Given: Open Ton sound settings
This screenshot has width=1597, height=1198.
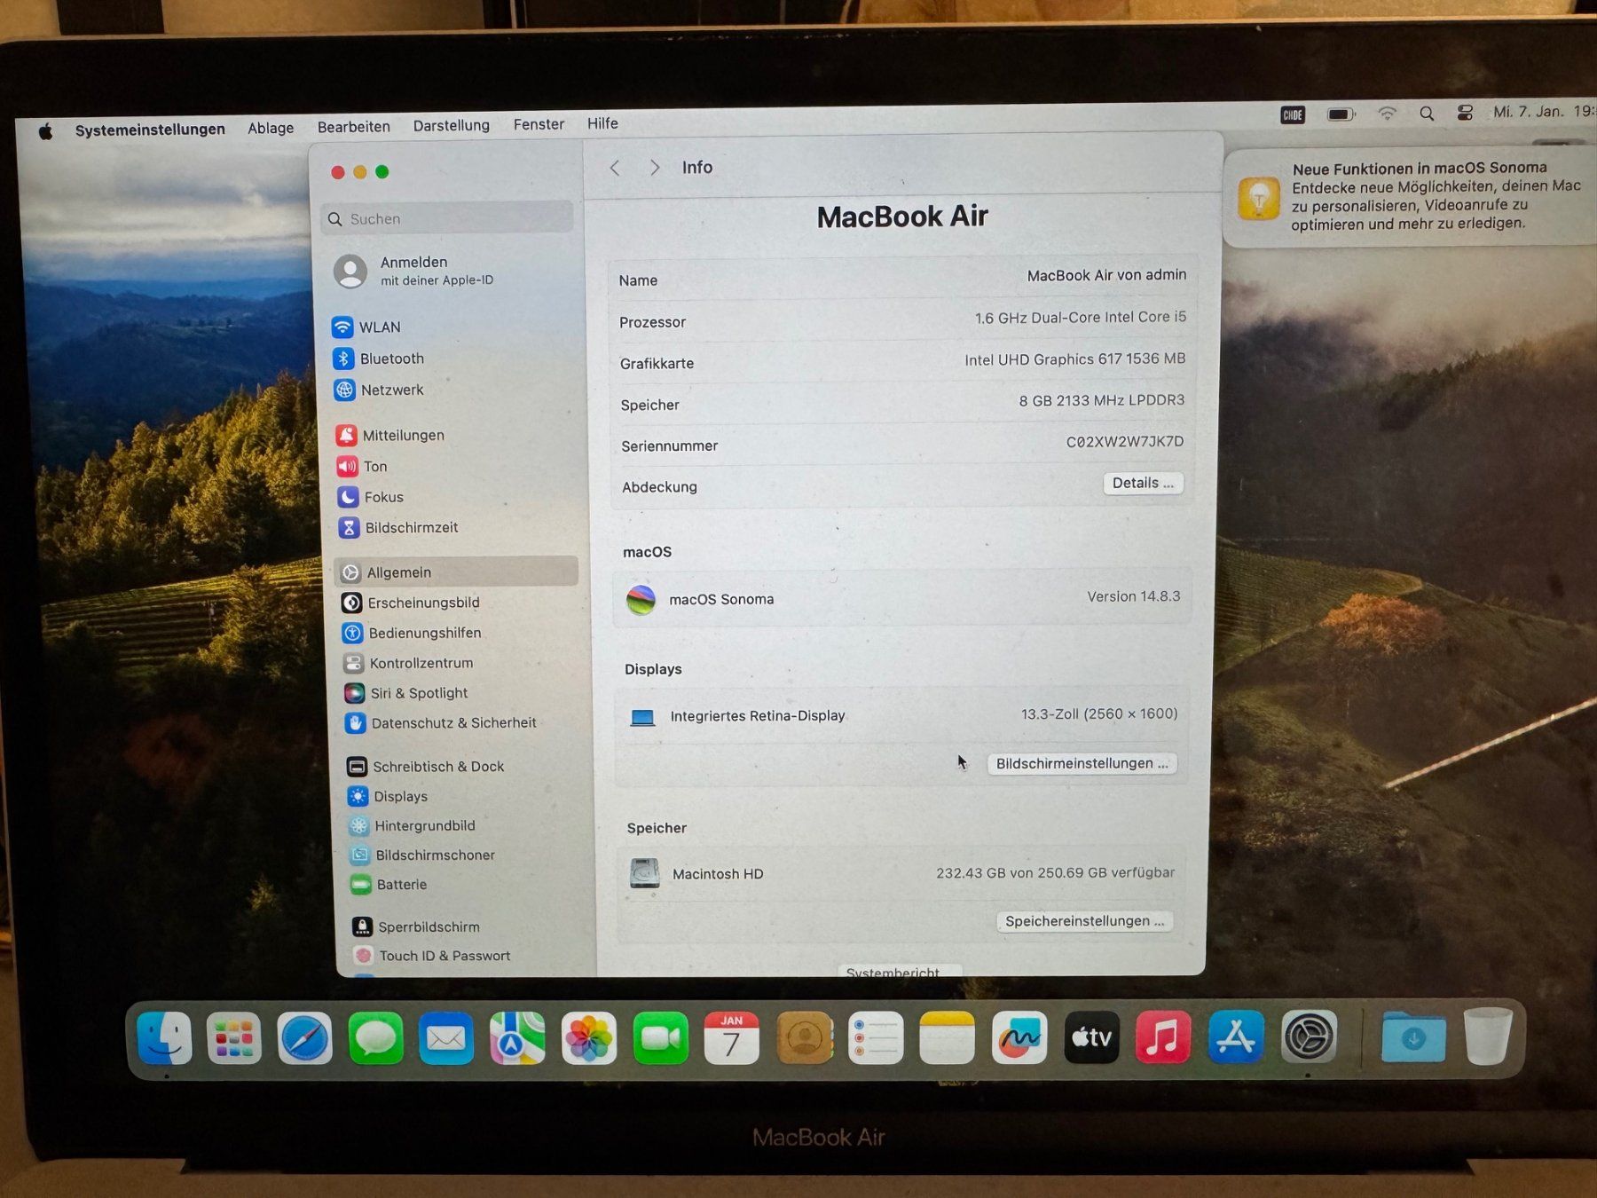Looking at the screenshot, I should (362, 466).
